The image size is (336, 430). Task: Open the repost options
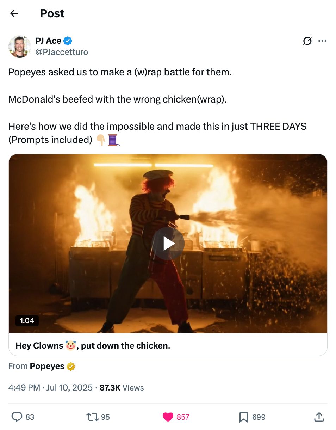(92, 417)
